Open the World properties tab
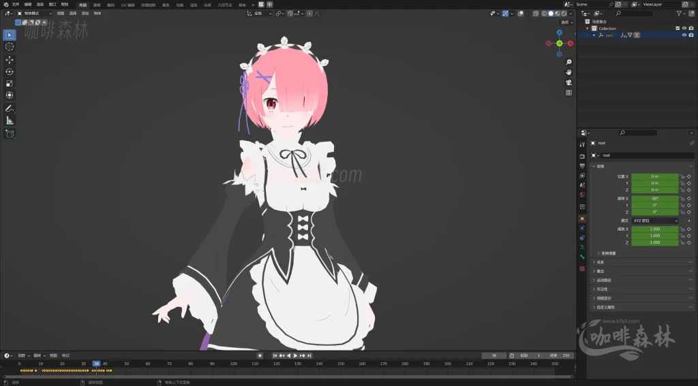This screenshot has width=698, height=386. (x=582, y=195)
